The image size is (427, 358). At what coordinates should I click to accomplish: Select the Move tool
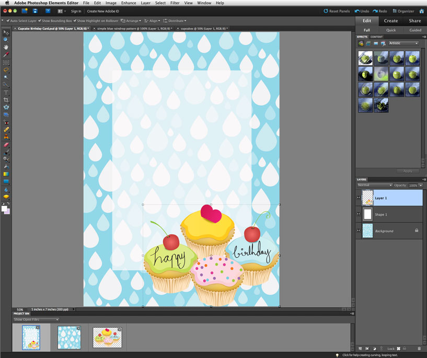pyautogui.click(x=6, y=32)
